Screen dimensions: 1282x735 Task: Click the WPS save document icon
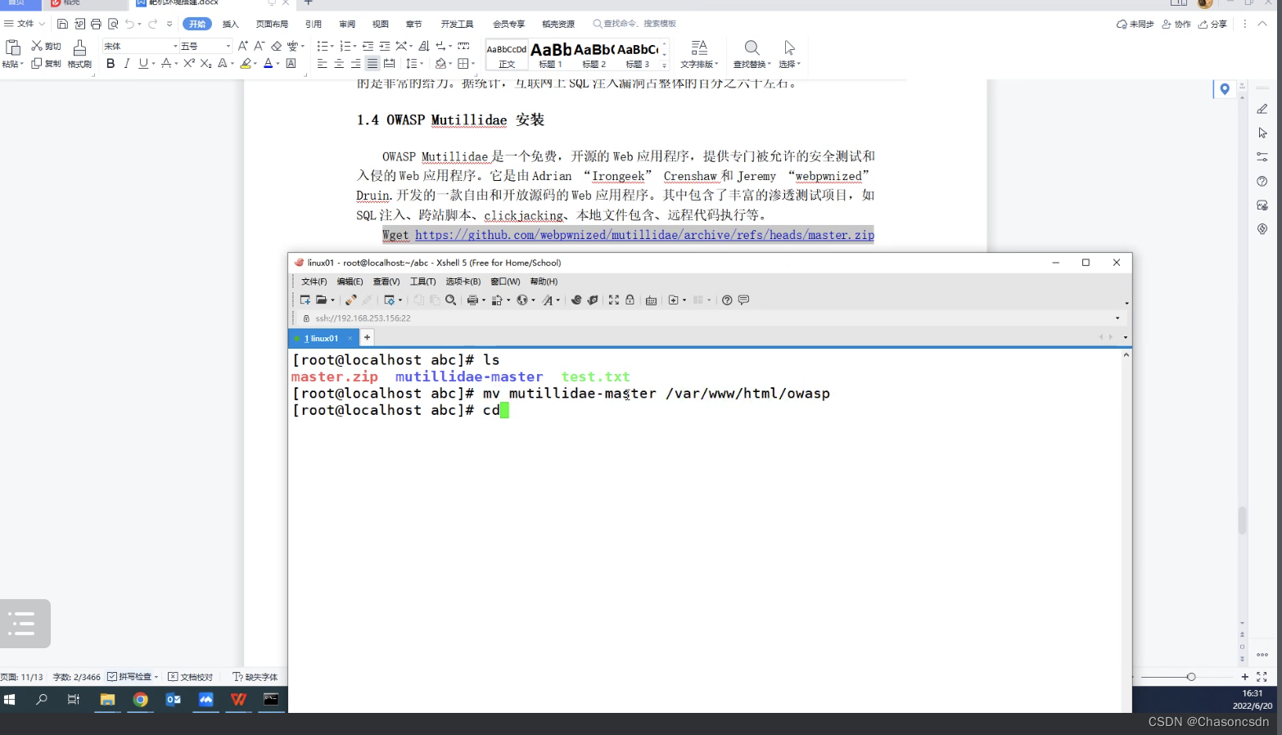click(62, 24)
